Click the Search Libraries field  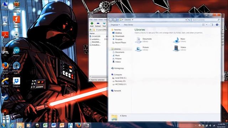tap(206, 20)
